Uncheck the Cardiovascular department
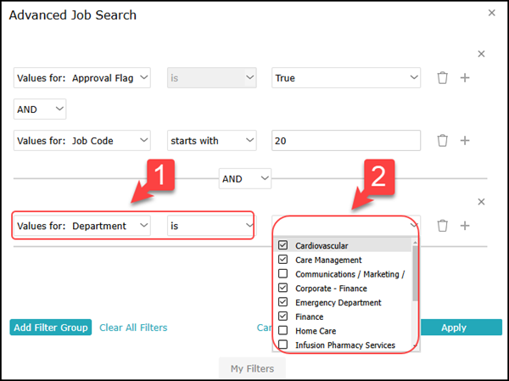The height and width of the screenshot is (381, 509). tap(282, 245)
